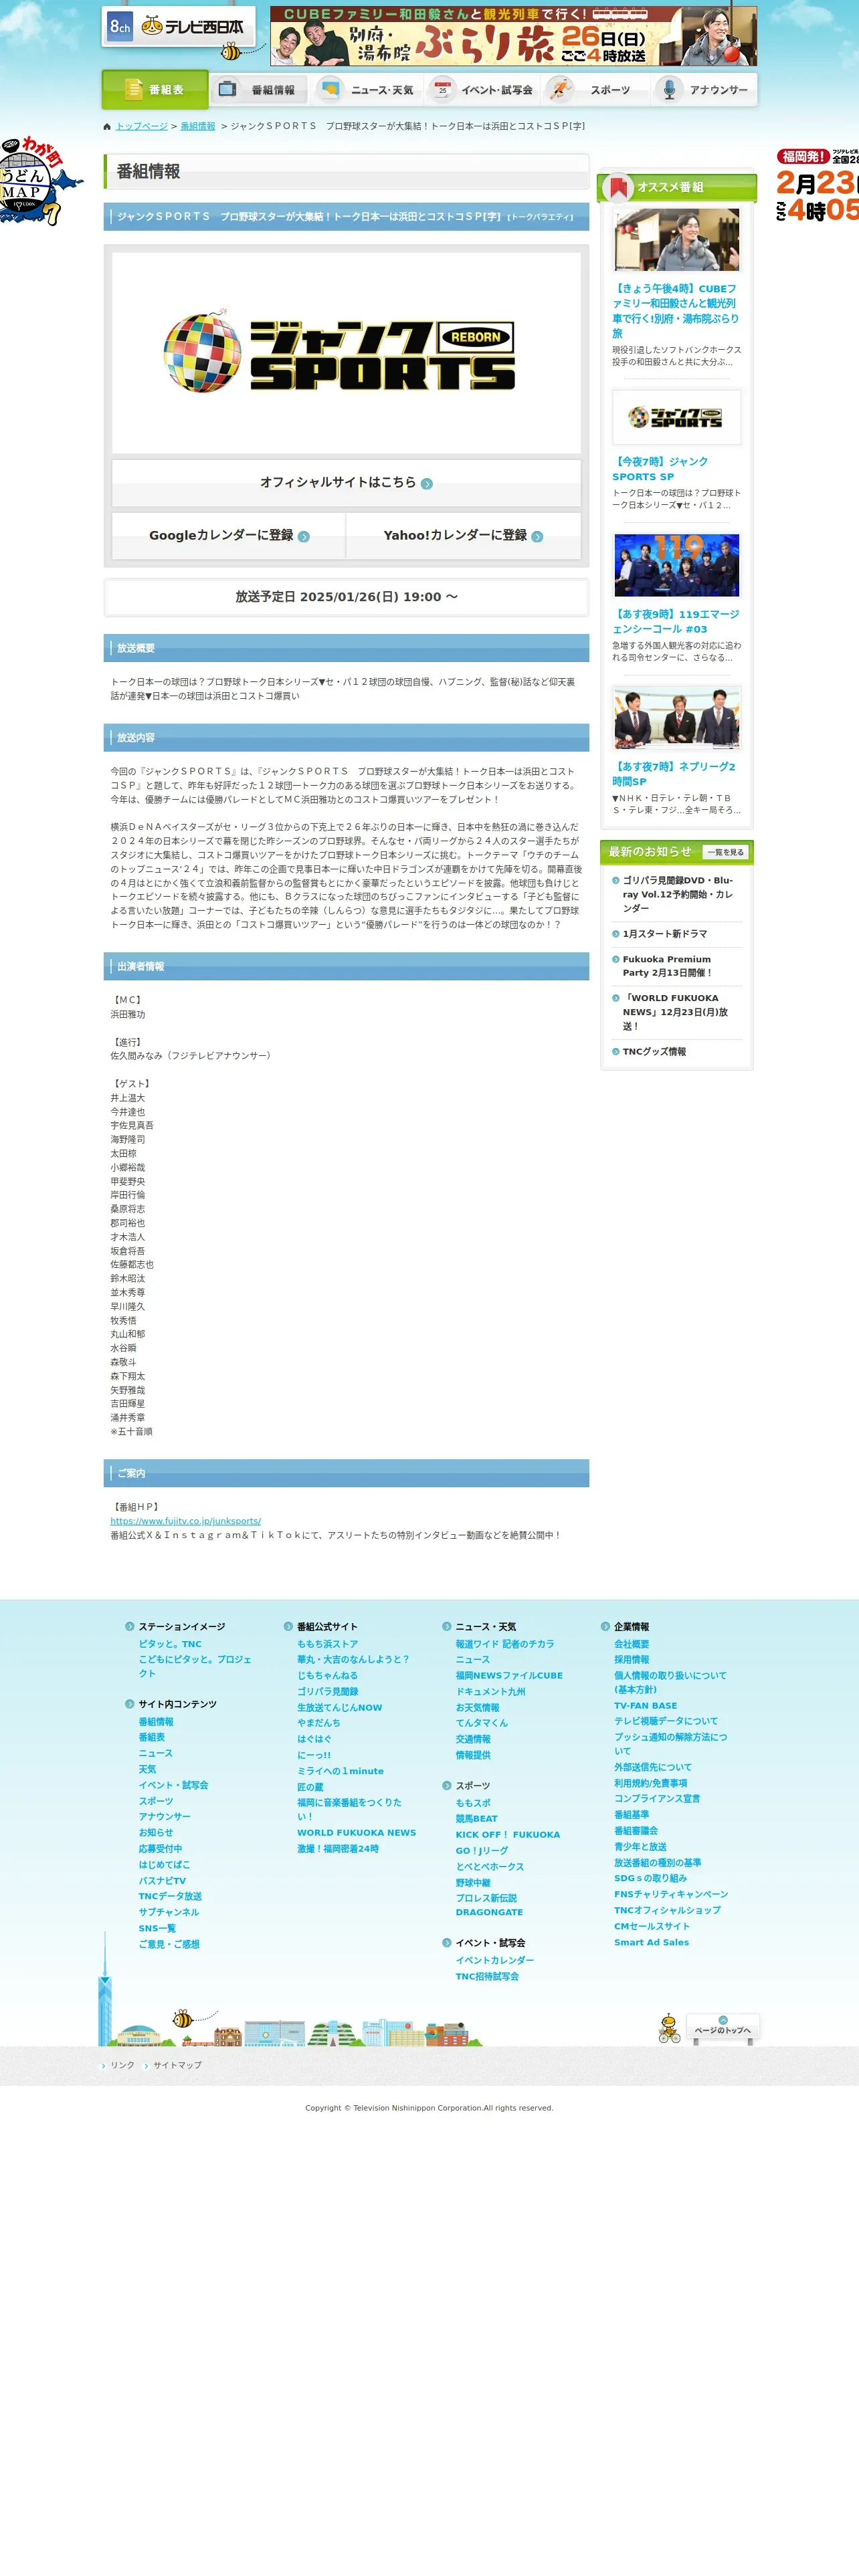
Task: Open SNS一覧 footer link
Action: (157, 1928)
